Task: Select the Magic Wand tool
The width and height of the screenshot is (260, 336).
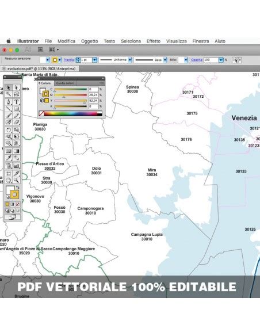Action: pos(9,94)
